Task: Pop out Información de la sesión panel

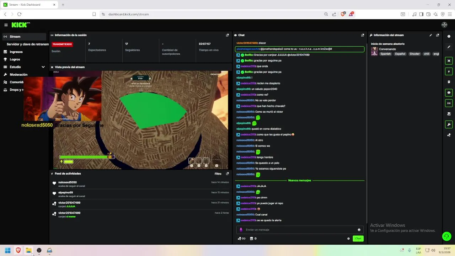Action: tap(227, 35)
